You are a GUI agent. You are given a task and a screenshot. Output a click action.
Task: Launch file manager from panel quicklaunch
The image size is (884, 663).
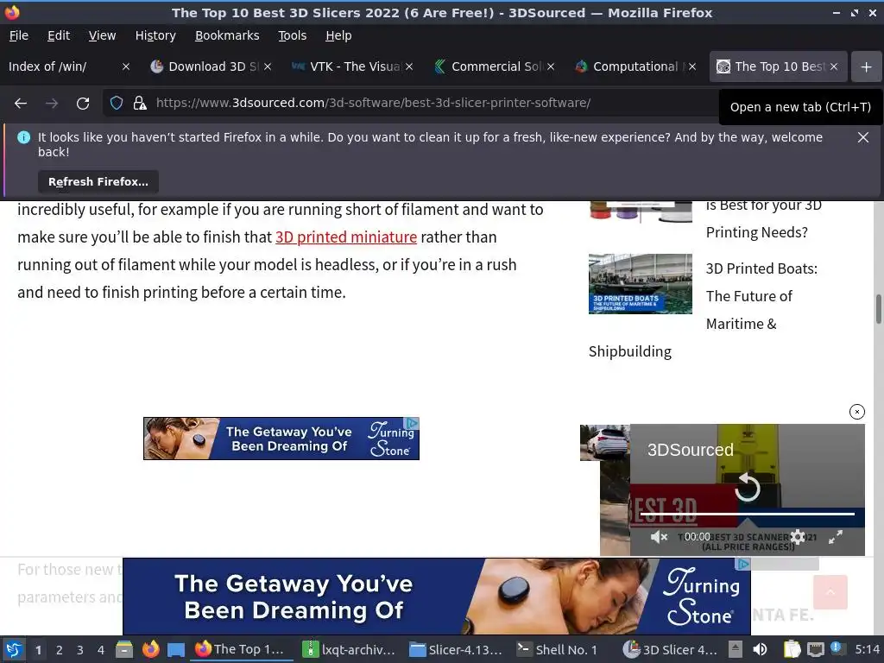124,649
